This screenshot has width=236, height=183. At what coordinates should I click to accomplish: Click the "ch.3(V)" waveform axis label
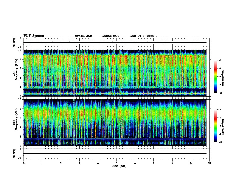(14, 153)
